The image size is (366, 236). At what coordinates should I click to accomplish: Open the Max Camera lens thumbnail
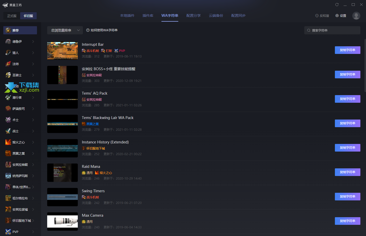pos(62,222)
